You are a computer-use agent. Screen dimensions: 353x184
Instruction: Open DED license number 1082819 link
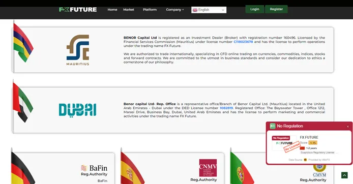coord(226,108)
